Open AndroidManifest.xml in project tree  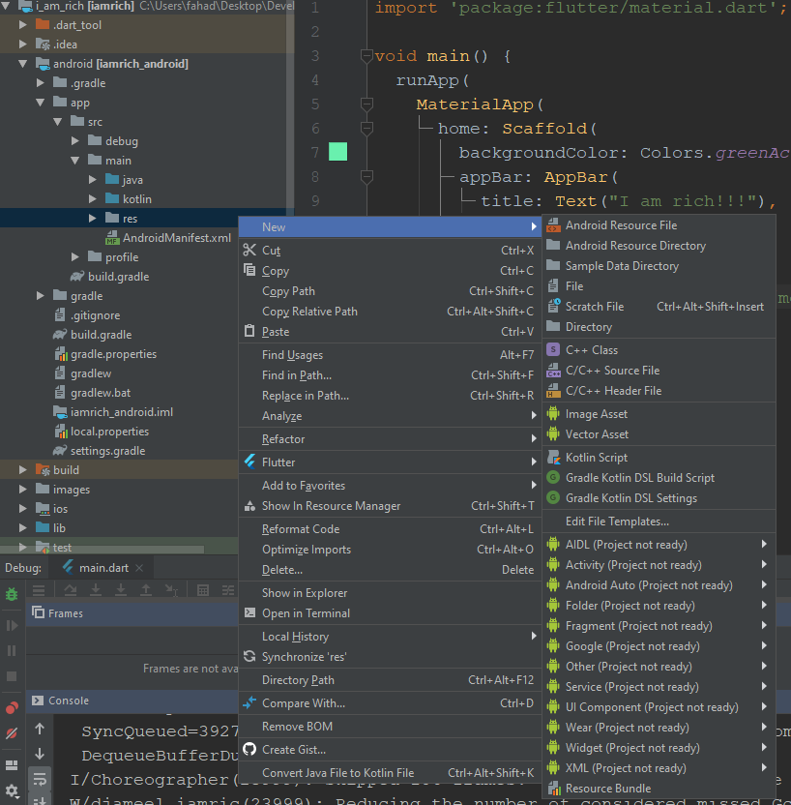coord(176,238)
